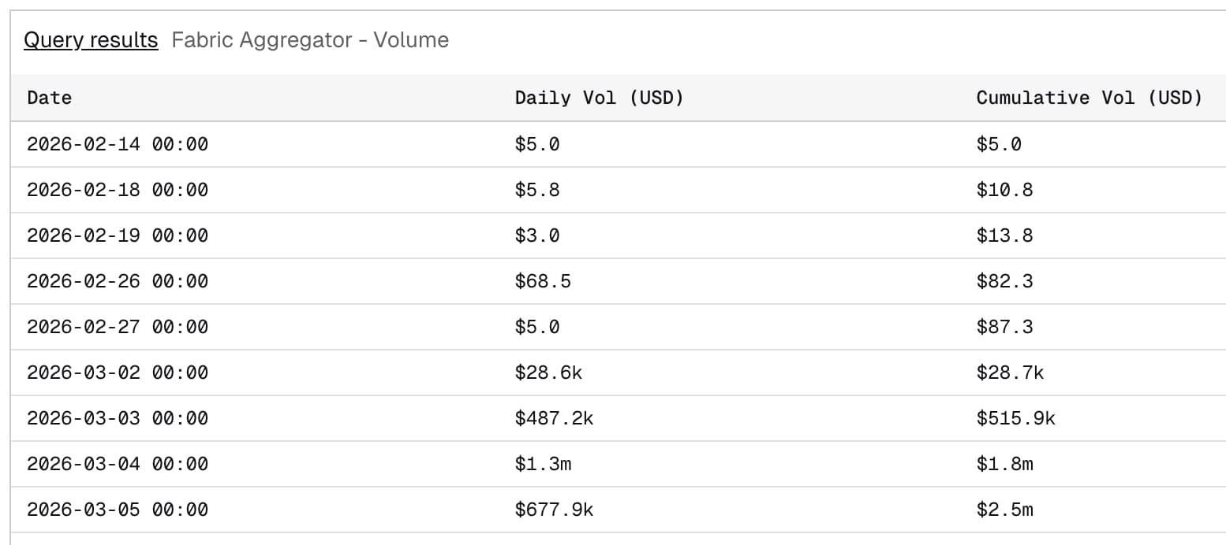This screenshot has width=1226, height=545.
Task: Select the $515.9k cumulative volume cell
Action: tap(1015, 418)
